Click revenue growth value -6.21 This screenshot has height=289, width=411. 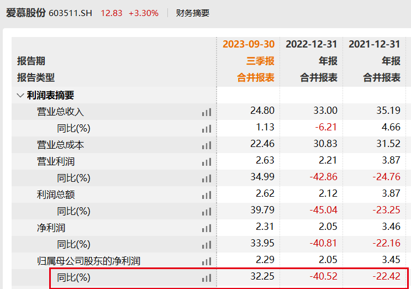tap(326, 127)
